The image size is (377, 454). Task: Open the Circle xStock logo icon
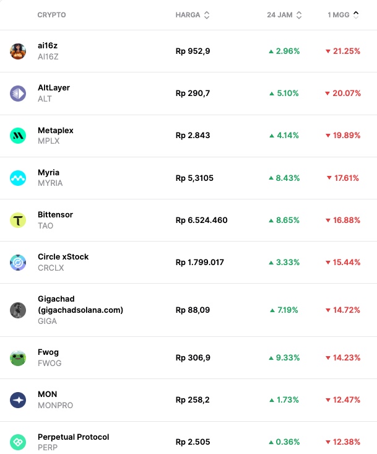[x=18, y=263]
